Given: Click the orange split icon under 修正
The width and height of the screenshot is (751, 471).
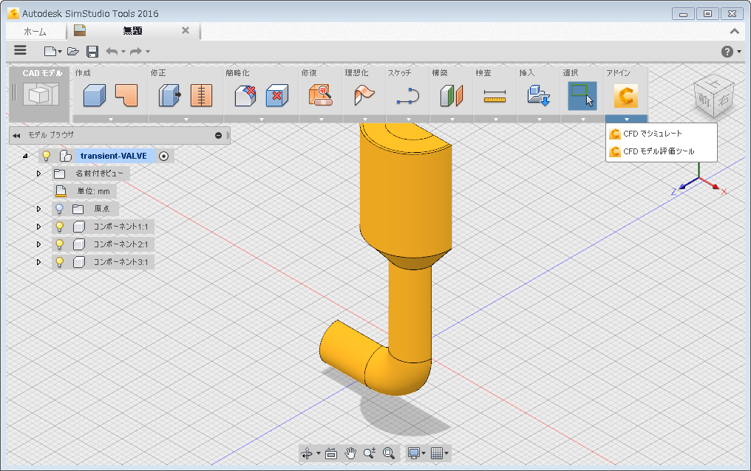Looking at the screenshot, I should [x=201, y=95].
